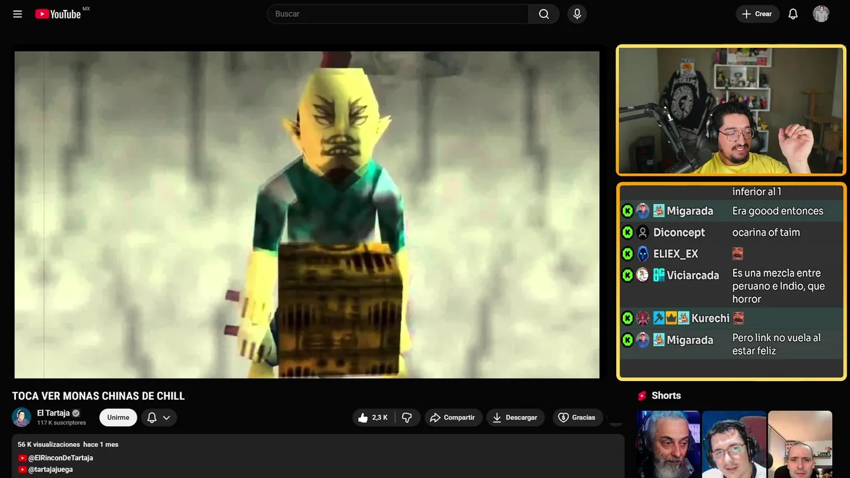850x478 pixels.
Task: Click Kick badge beside Diconcept
Action: coord(628,232)
